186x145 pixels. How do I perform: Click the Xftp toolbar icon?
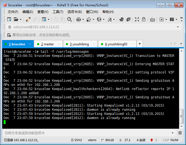tap(128, 19)
